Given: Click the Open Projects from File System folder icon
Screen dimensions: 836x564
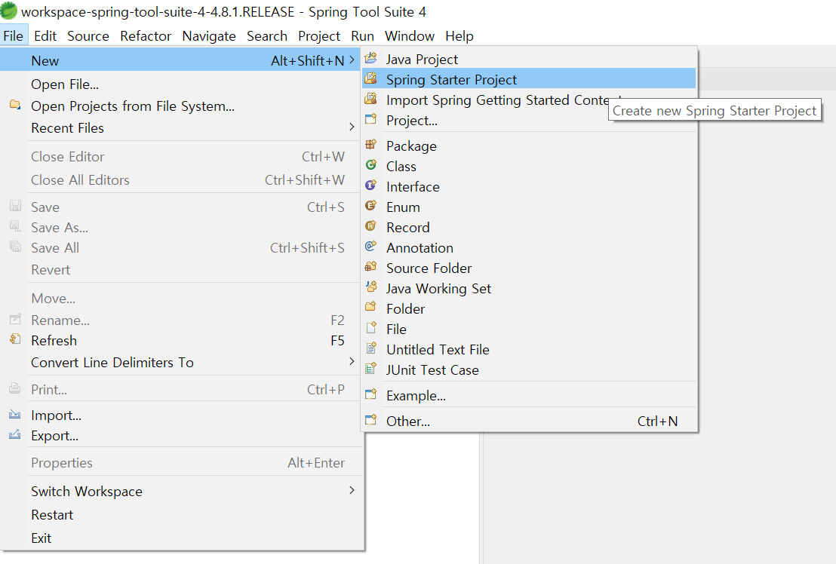Looking at the screenshot, I should click(15, 105).
